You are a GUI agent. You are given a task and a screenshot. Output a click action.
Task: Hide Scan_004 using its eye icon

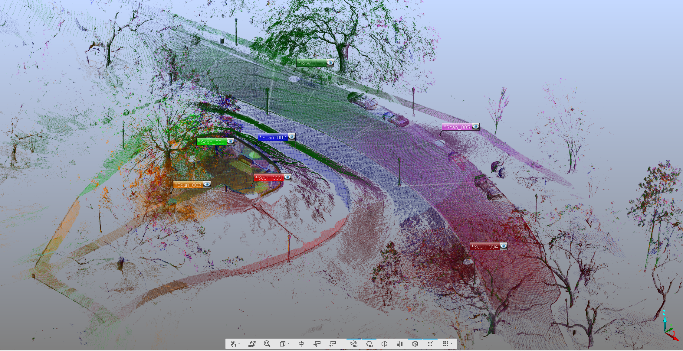click(504, 246)
